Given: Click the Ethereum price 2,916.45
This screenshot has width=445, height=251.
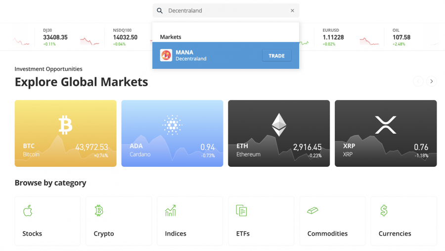Looking at the screenshot, I should point(308,147).
